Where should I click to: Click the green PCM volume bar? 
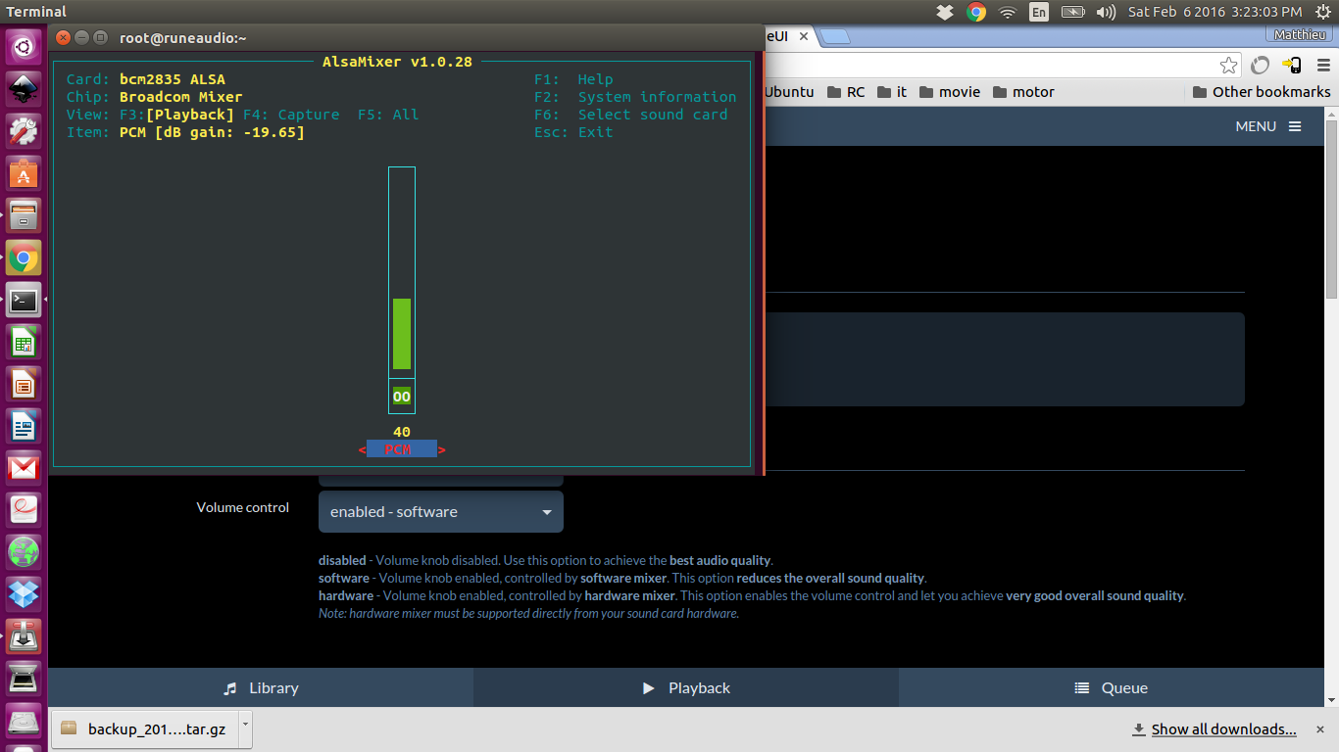pyautogui.click(x=402, y=334)
